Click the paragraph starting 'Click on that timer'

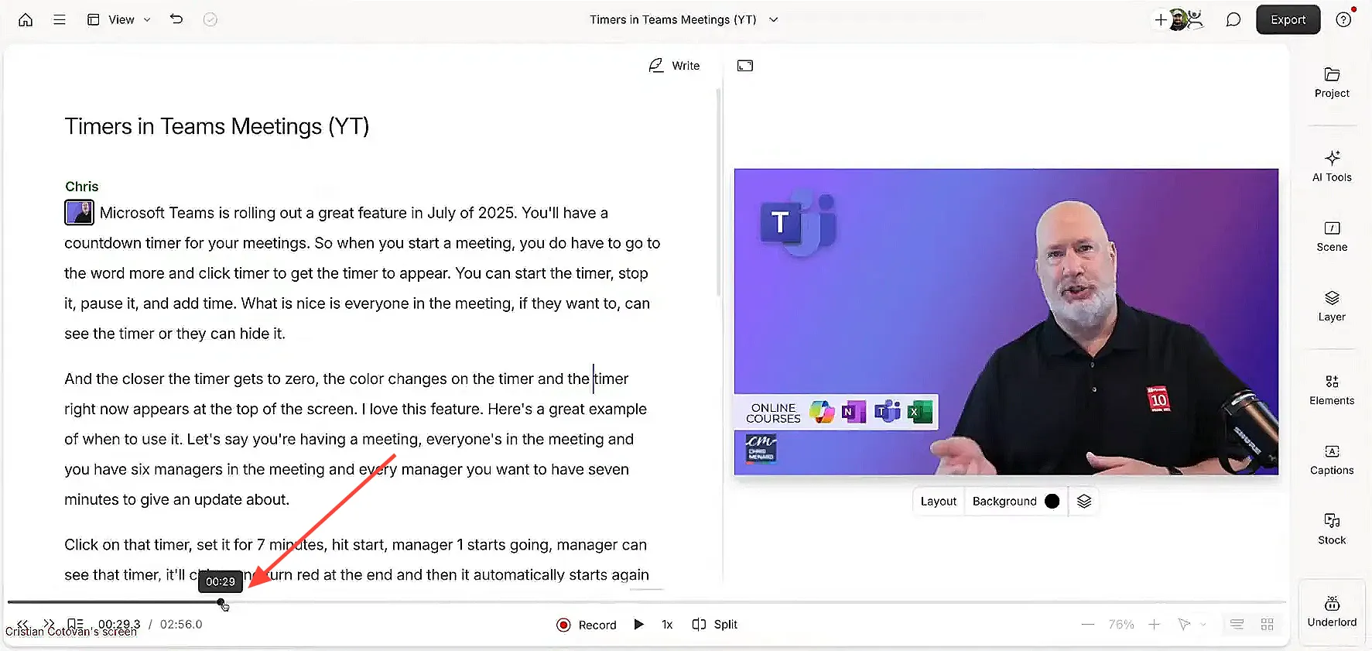(357, 560)
